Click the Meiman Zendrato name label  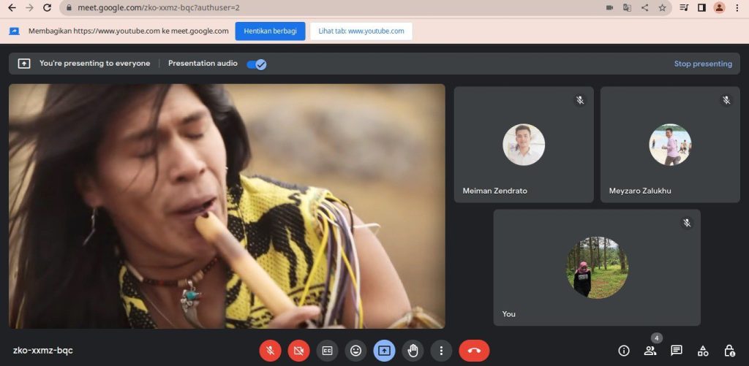495,191
